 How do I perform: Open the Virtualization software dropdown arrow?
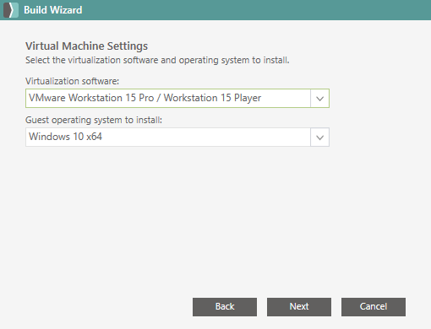pyautogui.click(x=319, y=99)
